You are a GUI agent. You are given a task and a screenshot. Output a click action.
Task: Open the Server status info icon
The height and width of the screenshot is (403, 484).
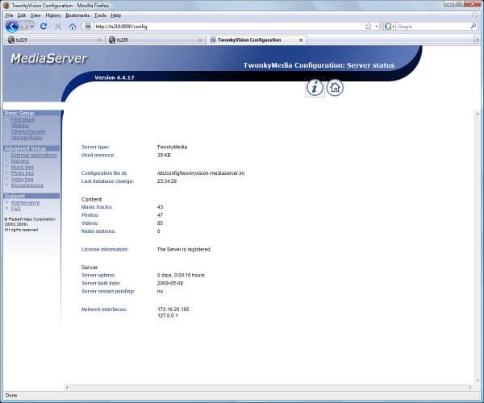pos(315,88)
